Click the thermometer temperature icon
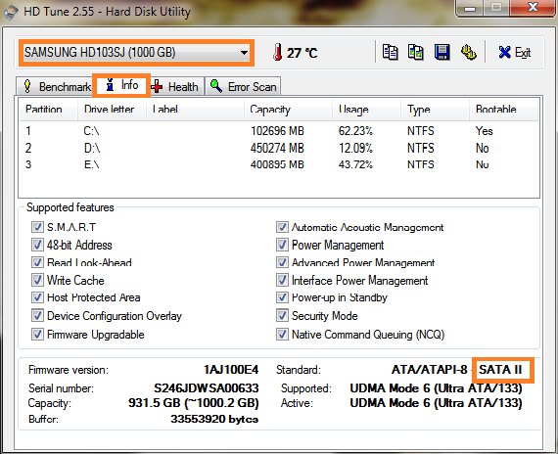Viewport: 558px width, 454px height. point(278,52)
